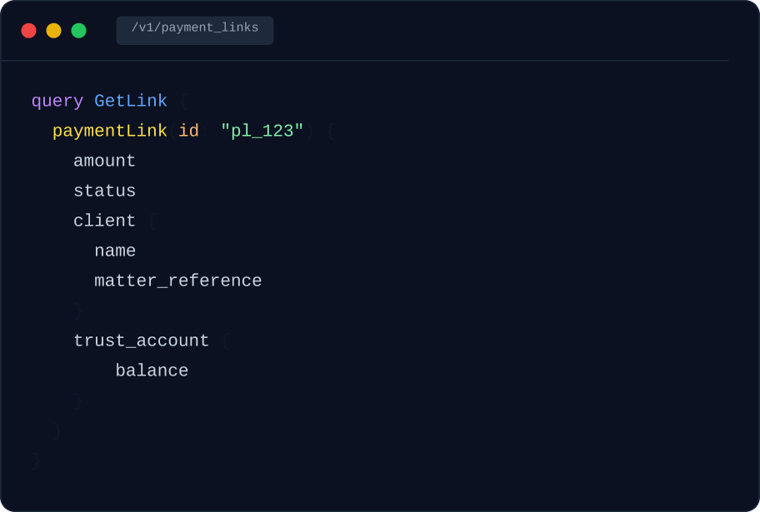Click the matter_reference field
Image resolution: width=760 pixels, height=512 pixels.
click(177, 281)
